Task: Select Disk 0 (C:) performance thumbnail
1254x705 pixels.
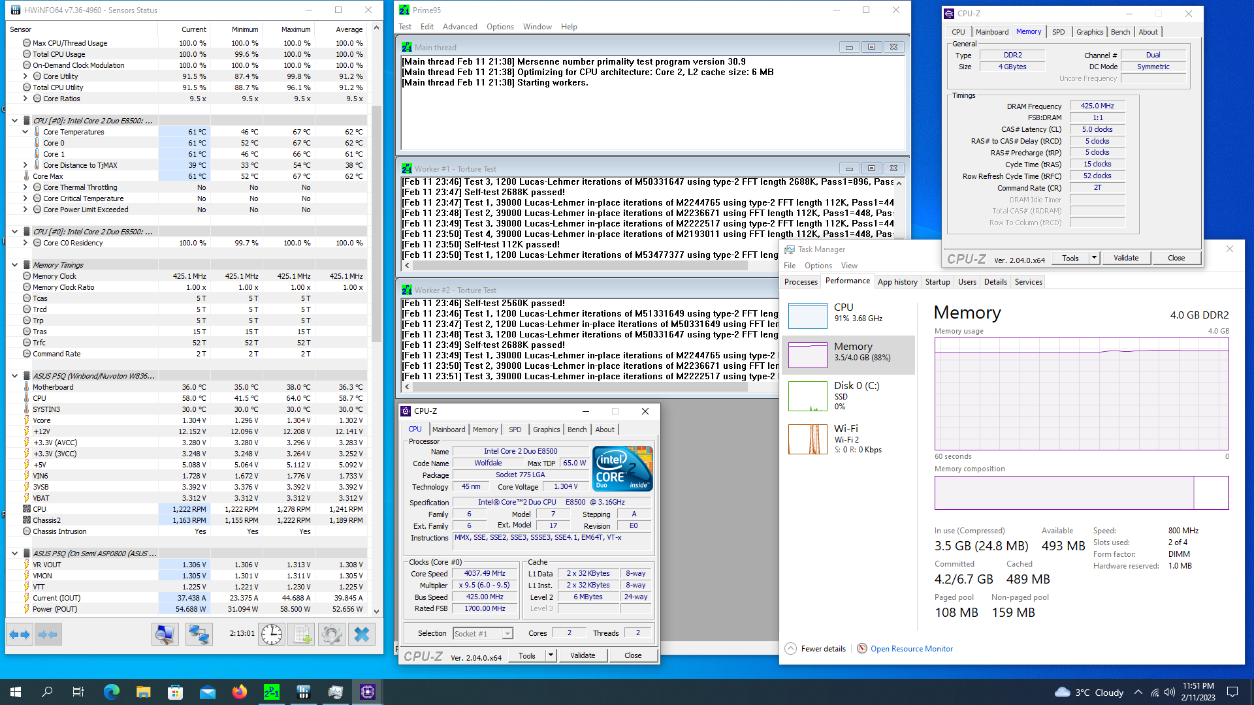Action: click(848, 395)
